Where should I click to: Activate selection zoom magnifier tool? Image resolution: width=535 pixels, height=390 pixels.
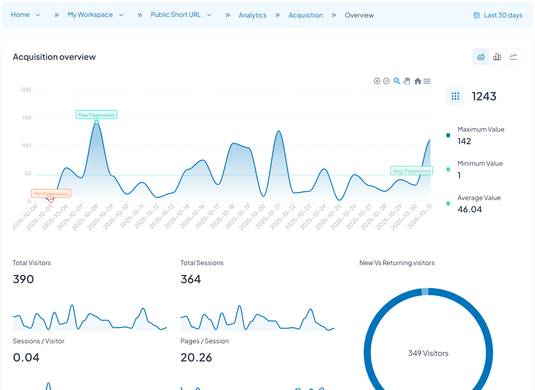[x=397, y=81]
